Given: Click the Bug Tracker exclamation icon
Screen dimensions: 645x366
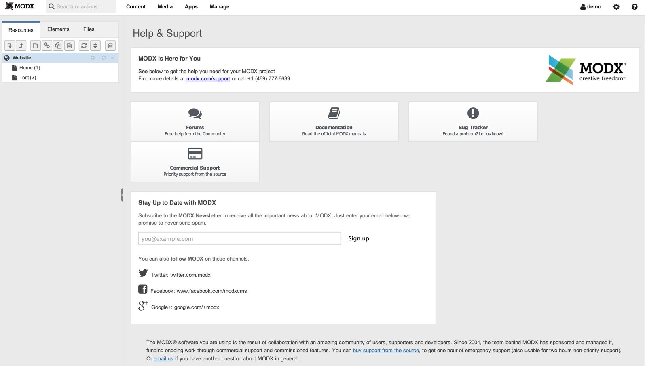Looking at the screenshot, I should (x=473, y=113).
